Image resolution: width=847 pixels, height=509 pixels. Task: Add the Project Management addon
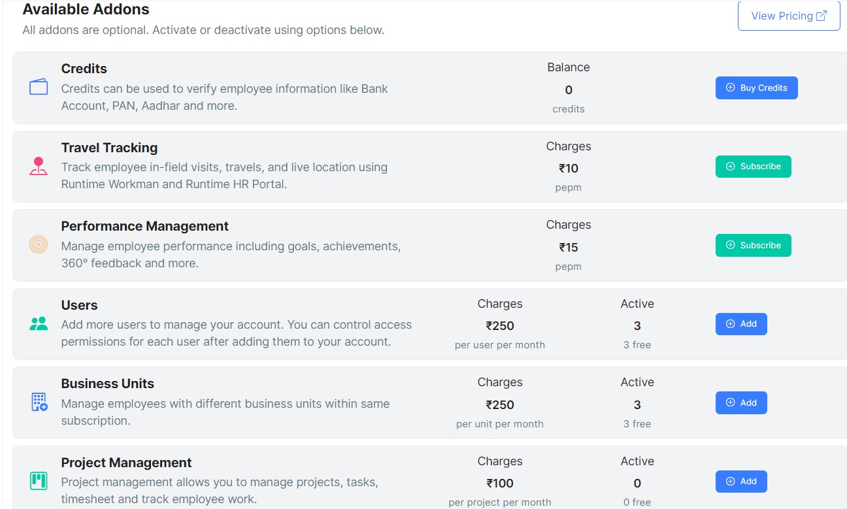(741, 482)
